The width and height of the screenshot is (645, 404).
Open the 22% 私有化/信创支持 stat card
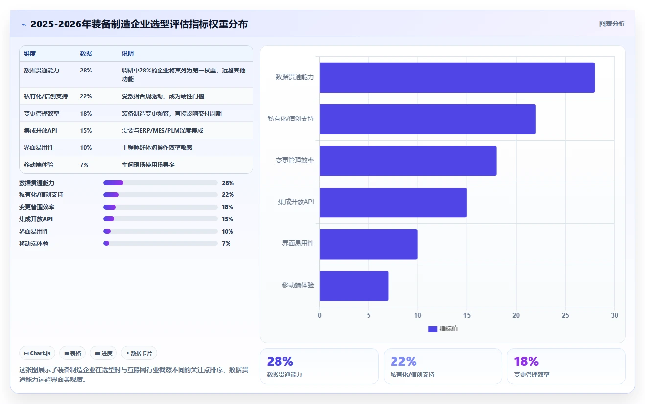tap(443, 366)
